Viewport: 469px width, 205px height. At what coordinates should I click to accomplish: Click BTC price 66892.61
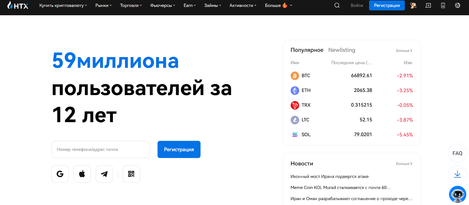pyautogui.click(x=361, y=76)
